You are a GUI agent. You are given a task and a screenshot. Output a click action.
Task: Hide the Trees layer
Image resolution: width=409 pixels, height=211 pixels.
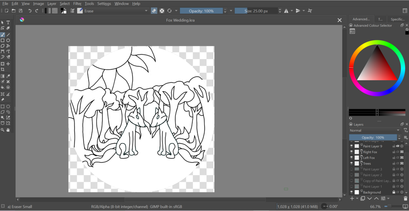click(351, 163)
